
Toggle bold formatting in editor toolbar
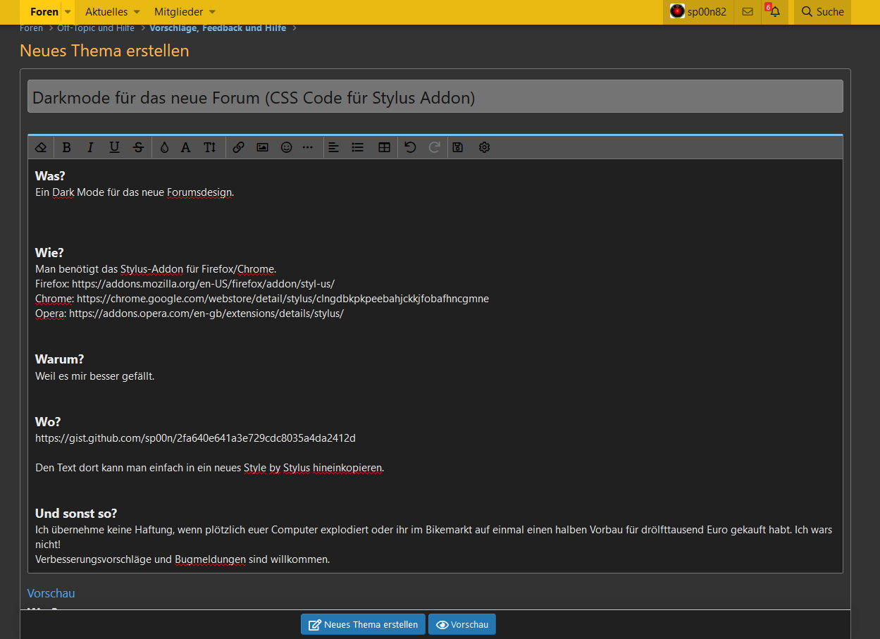click(66, 147)
